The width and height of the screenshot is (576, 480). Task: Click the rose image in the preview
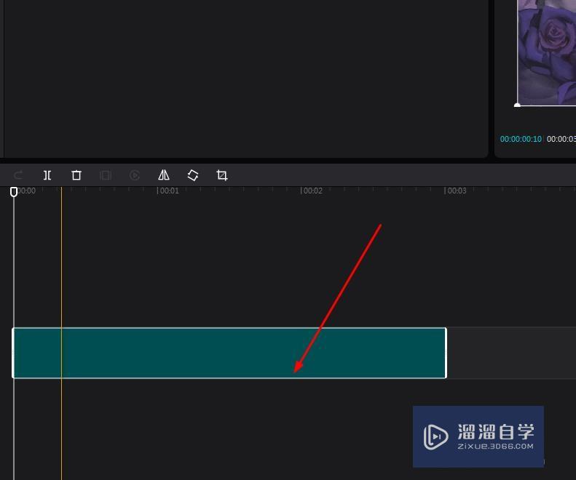click(547, 52)
